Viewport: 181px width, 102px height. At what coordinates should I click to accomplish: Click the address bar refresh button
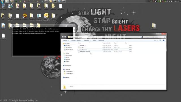[x=141, y=37]
